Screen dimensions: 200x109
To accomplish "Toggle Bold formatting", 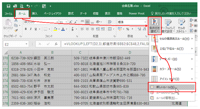I will [26, 29].
